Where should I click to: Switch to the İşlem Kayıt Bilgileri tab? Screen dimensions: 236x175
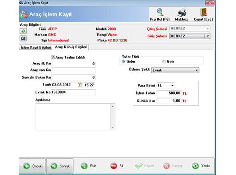tap(36, 47)
